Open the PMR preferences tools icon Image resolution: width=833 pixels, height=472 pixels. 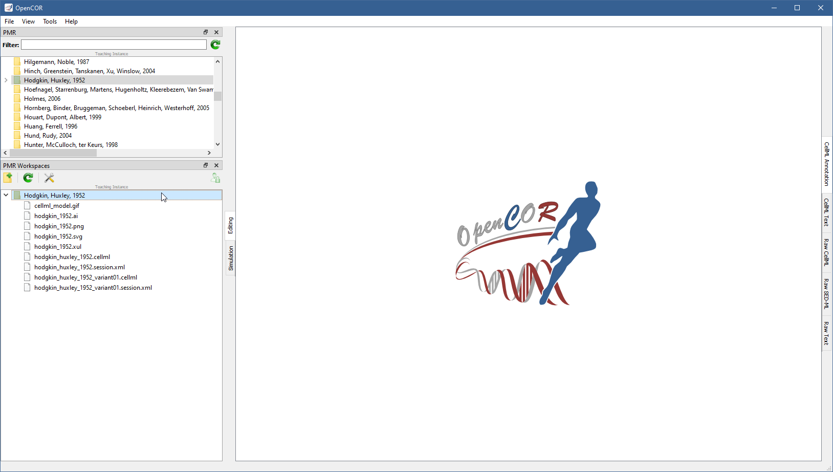pyautogui.click(x=49, y=178)
